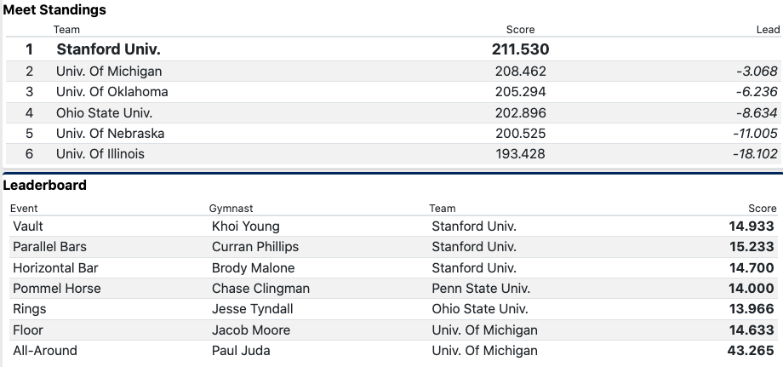Click the Vault event label
Screen dimensions: 783x367
click(x=28, y=227)
